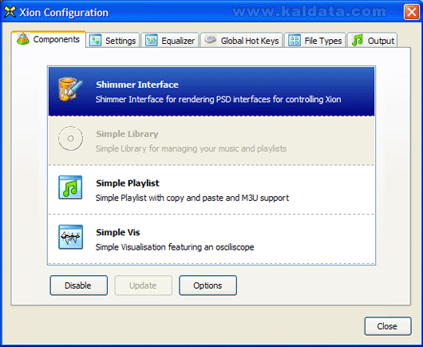
Task: Click the Simple Vis oscilloscope icon
Action: click(x=70, y=237)
